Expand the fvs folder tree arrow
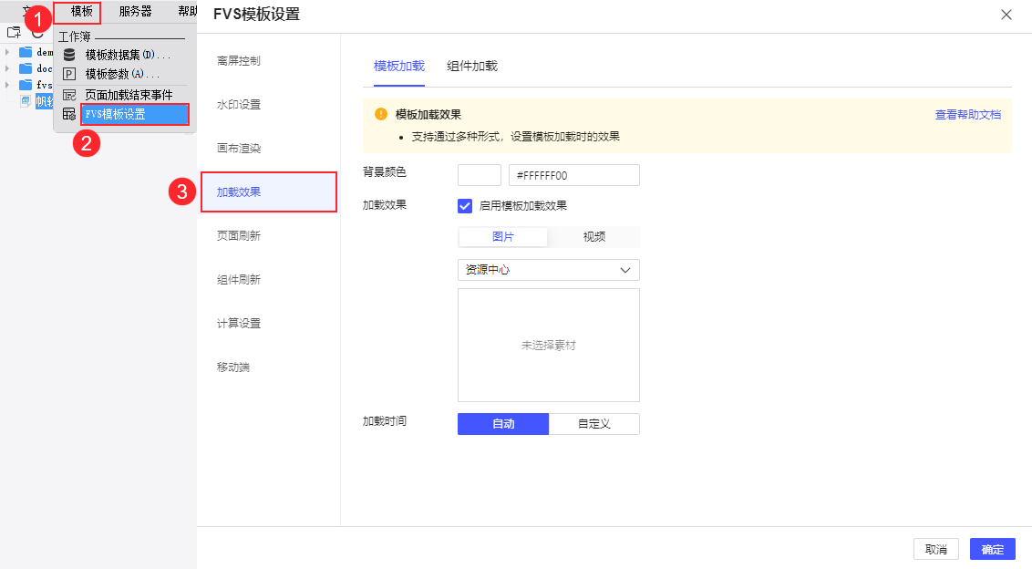Viewport: 1032px width, 569px height. click(7, 85)
